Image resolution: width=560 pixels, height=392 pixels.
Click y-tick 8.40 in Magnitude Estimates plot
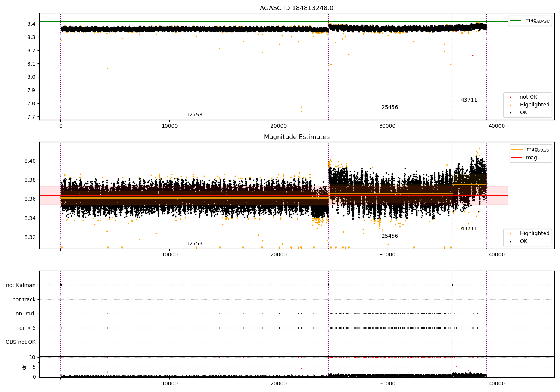(x=30, y=161)
